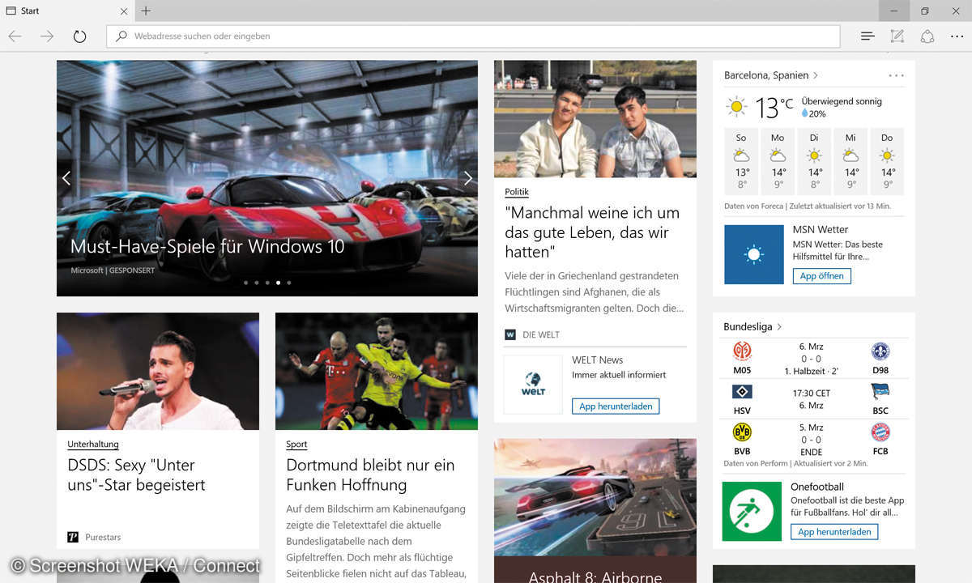The image size is (972, 583).
Task: Select the So forecast day
Action: (x=741, y=161)
